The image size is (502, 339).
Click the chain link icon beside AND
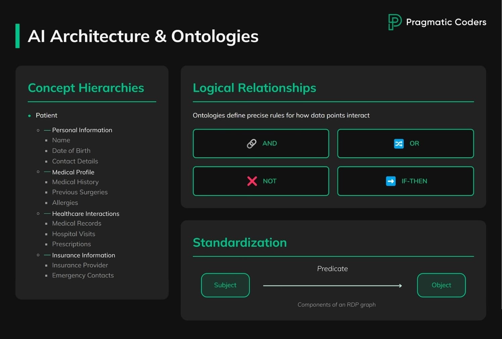(x=252, y=144)
